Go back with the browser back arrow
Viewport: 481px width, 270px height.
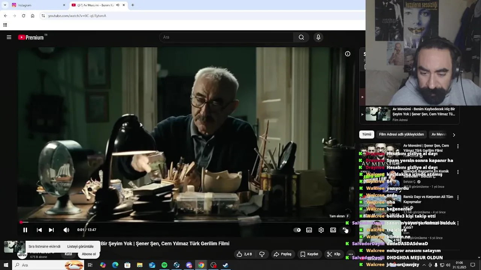(5, 16)
